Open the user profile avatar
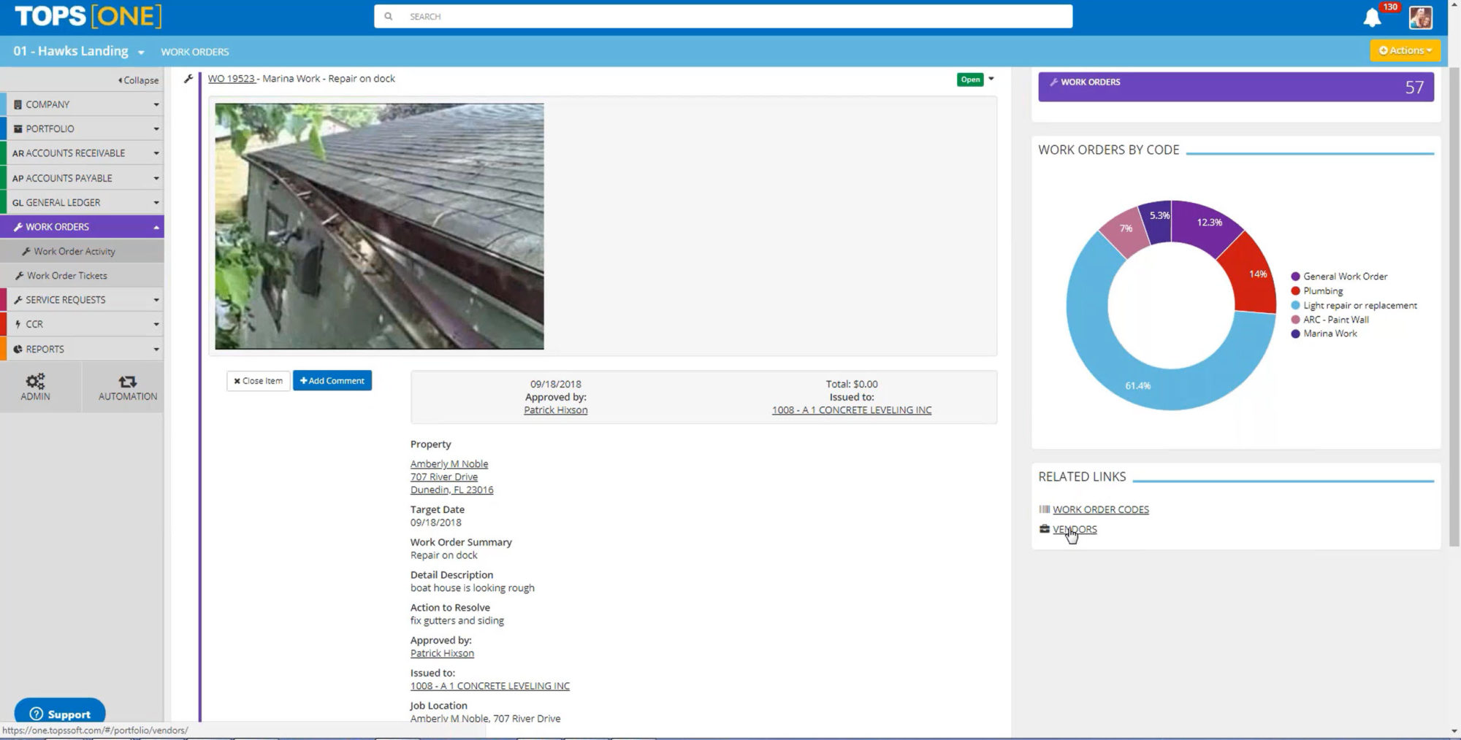This screenshot has width=1461, height=740. (x=1420, y=18)
